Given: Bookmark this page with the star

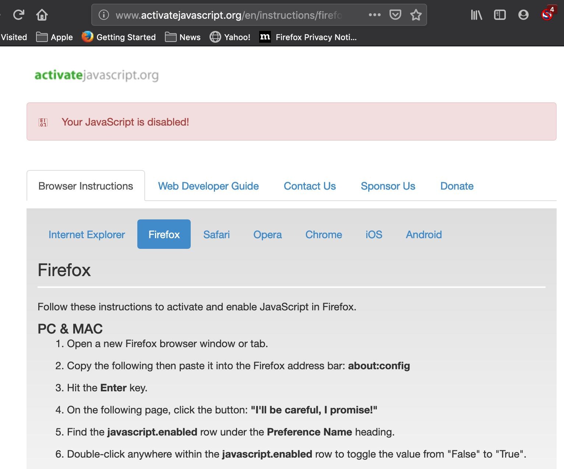Looking at the screenshot, I should pos(416,15).
